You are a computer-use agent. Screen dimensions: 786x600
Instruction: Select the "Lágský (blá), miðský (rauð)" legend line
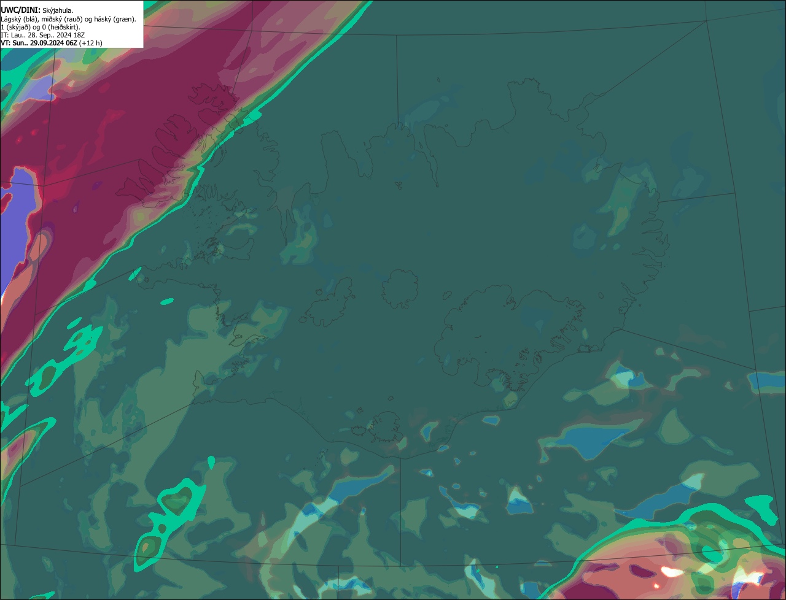coord(69,18)
